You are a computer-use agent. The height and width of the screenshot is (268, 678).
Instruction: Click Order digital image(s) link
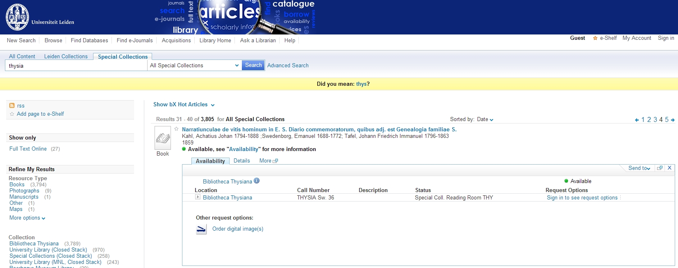point(238,229)
